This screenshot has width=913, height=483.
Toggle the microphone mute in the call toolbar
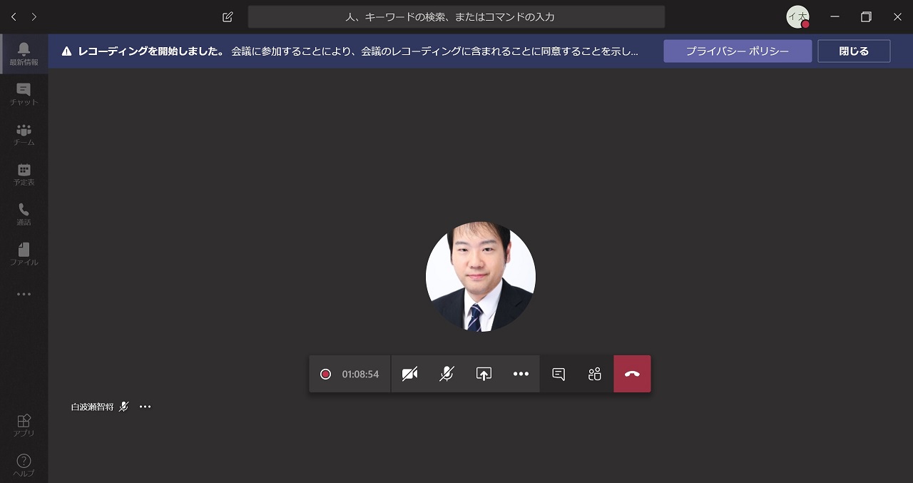coord(447,374)
